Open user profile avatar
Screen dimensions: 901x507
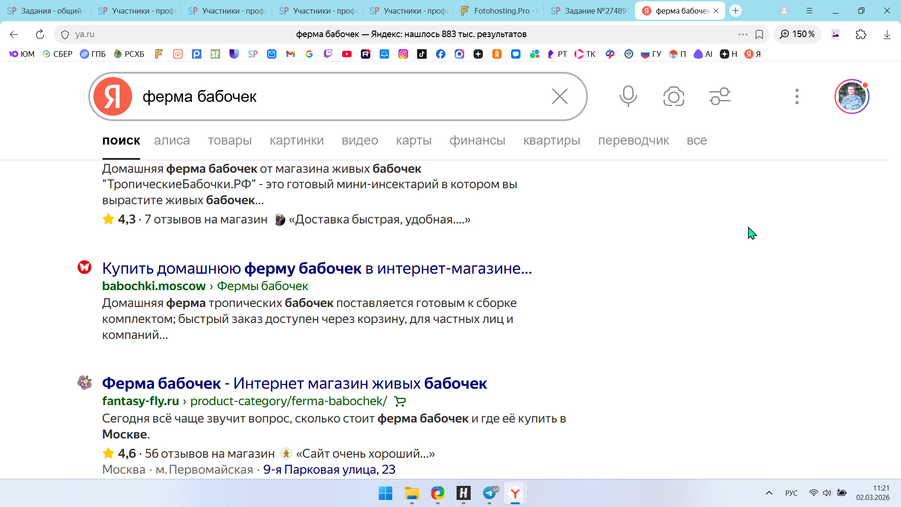[x=851, y=96]
